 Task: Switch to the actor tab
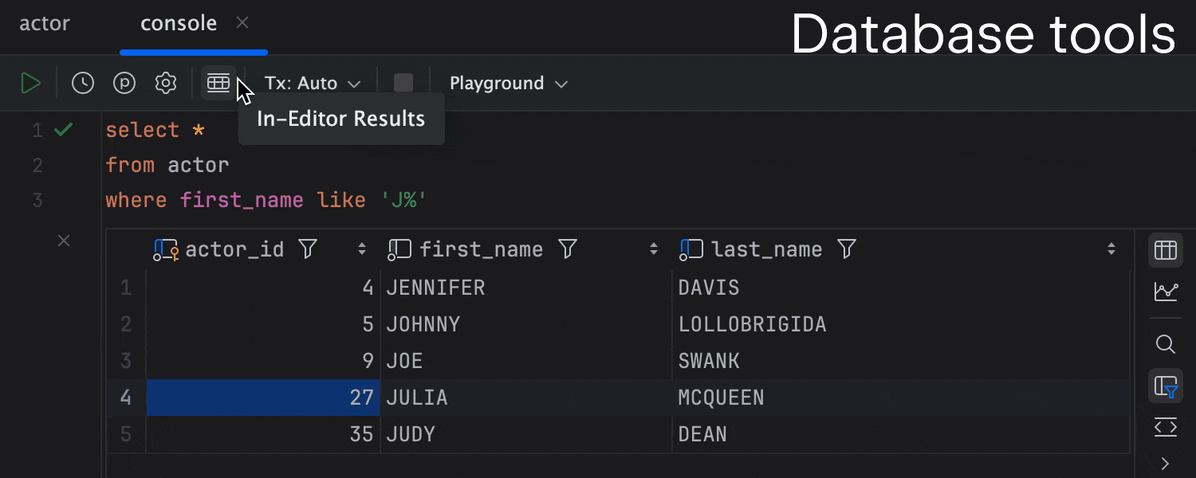click(x=45, y=24)
